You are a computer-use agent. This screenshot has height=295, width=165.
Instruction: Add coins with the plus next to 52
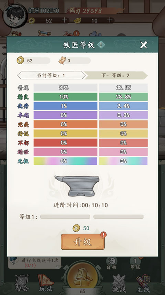64,20
